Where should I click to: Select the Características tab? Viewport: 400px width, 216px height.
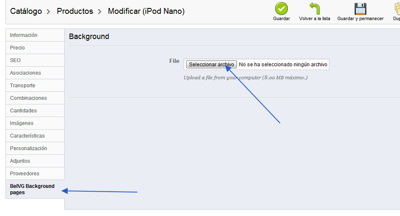click(x=27, y=136)
